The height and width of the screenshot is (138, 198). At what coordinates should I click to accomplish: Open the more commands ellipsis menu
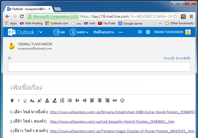click(x=121, y=32)
